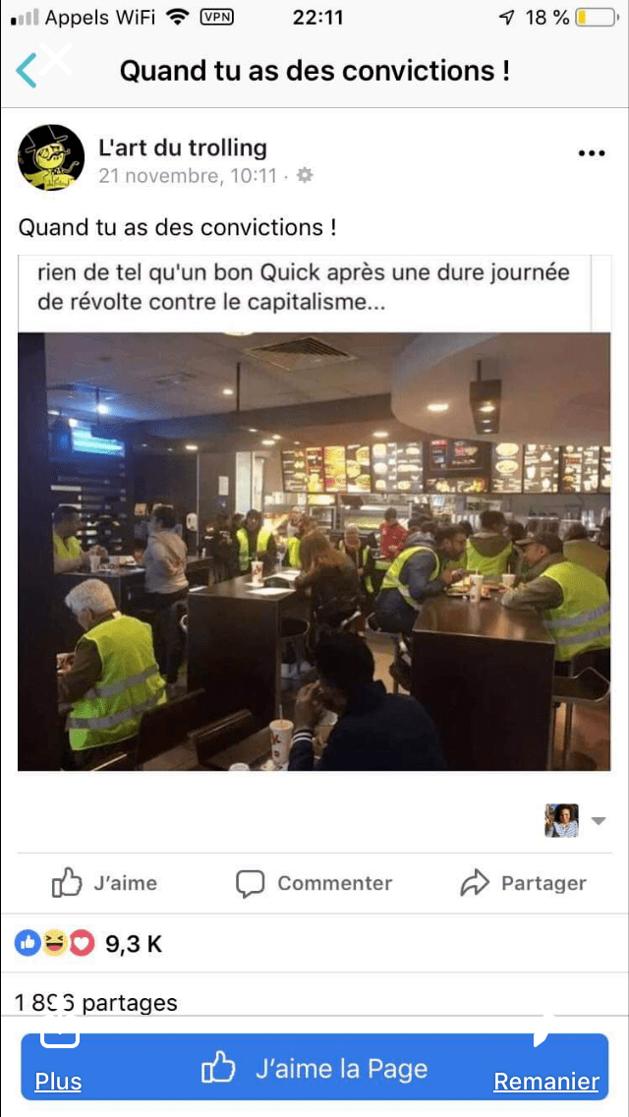Tap the Commenter speech bubble icon

[x=250, y=884]
